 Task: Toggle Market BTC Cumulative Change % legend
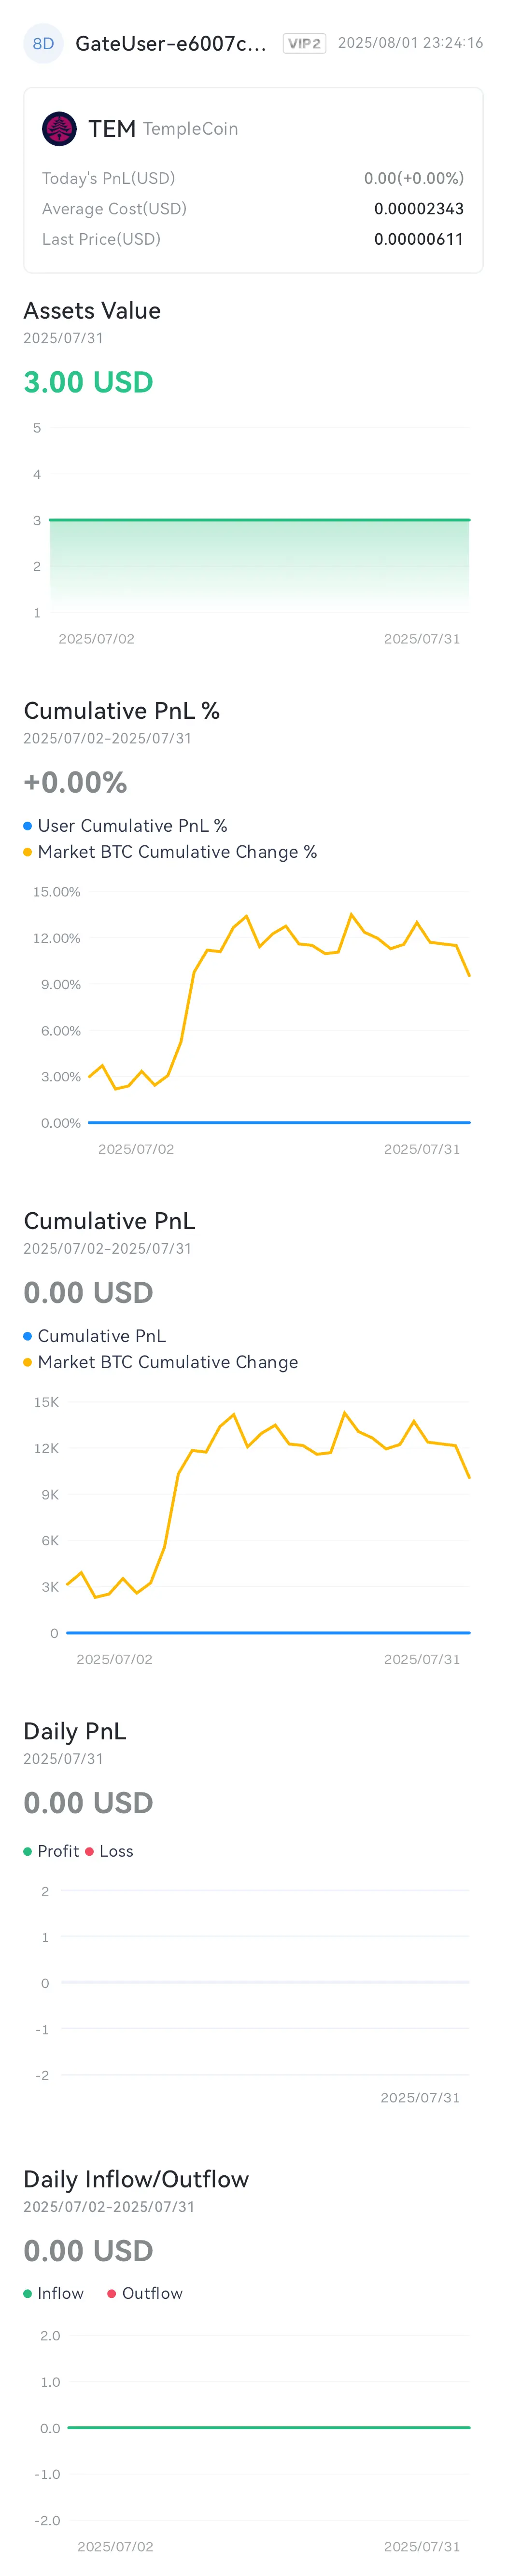coord(170,852)
